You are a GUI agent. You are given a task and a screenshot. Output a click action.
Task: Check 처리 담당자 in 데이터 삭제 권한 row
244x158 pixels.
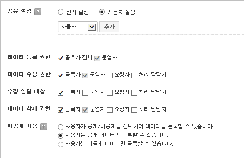pyautogui.click(x=134, y=110)
